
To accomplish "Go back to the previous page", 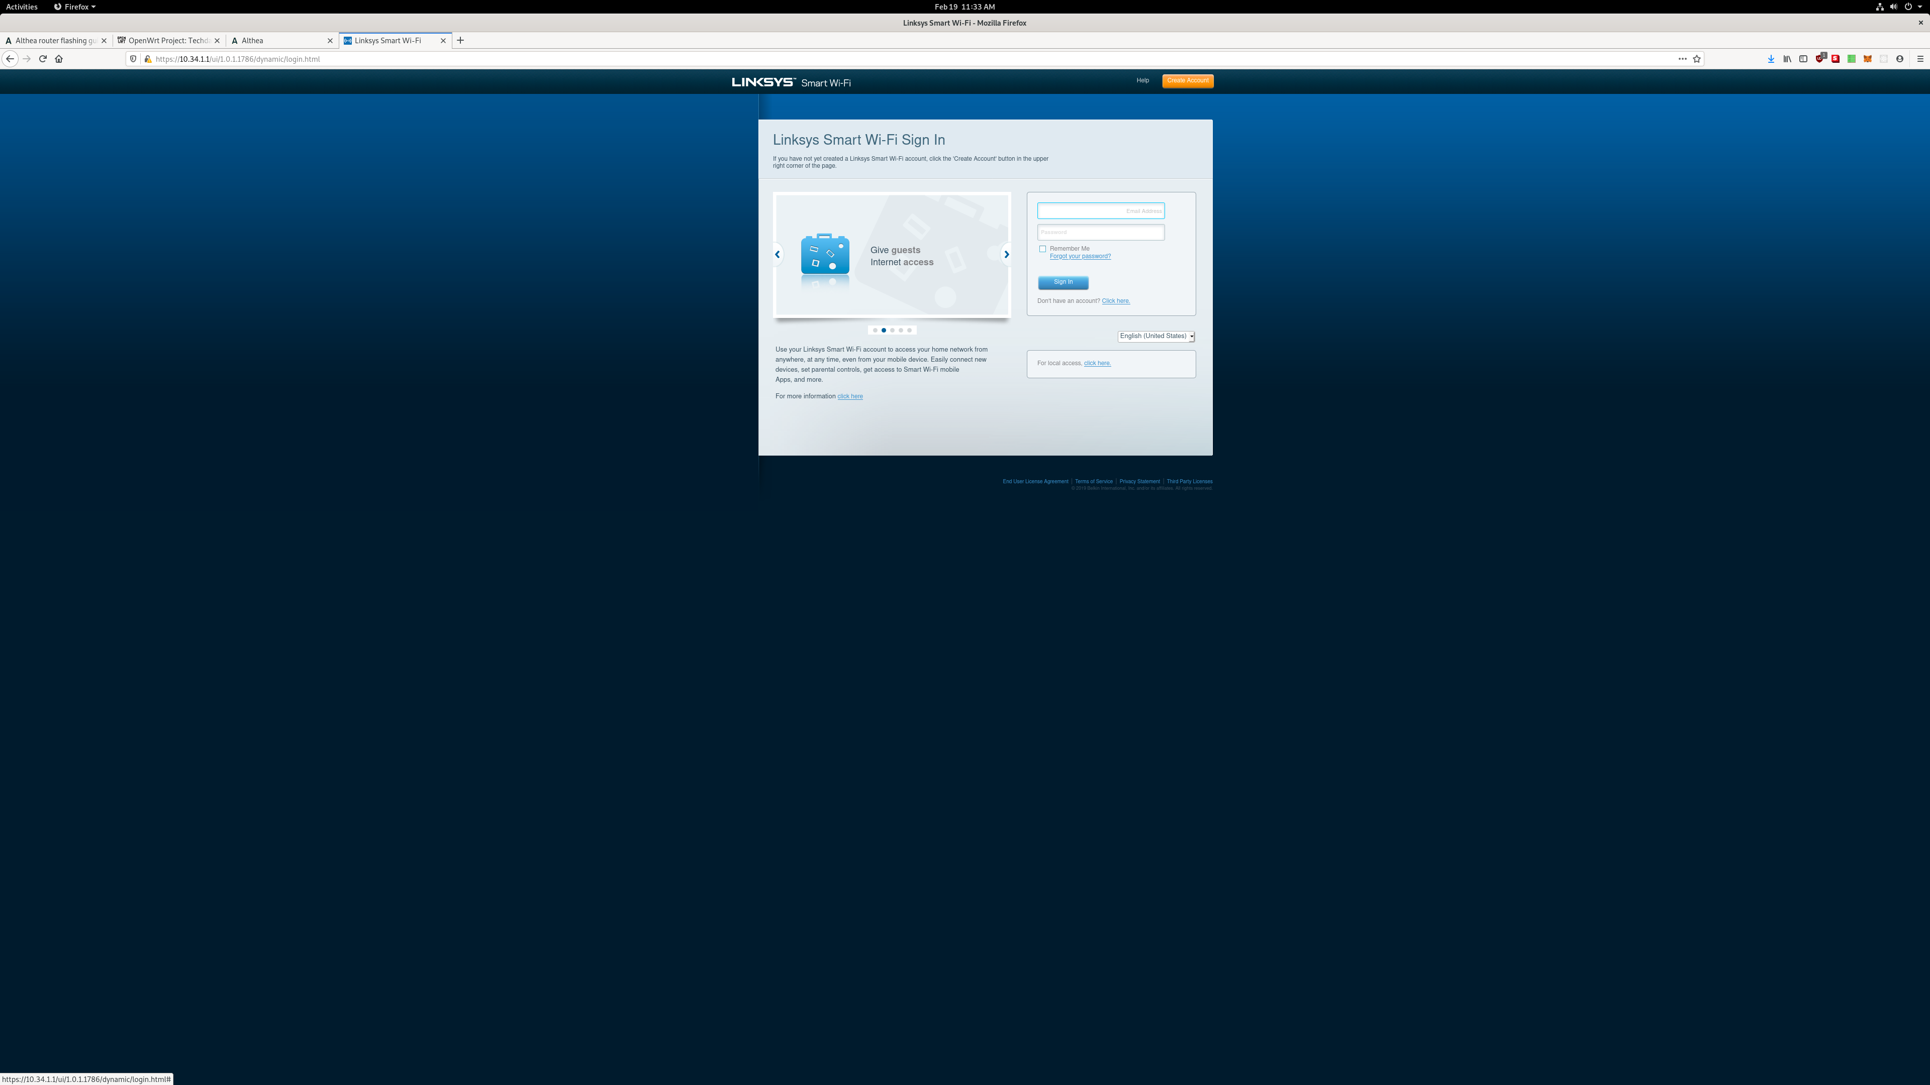I will (x=10, y=59).
